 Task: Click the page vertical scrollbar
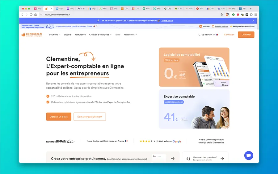click(x=258, y=24)
